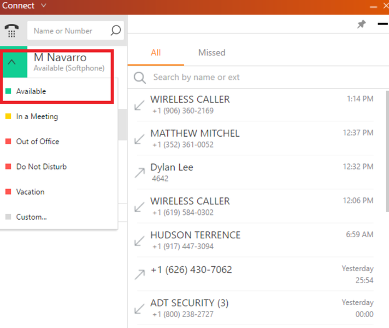
Task: Select the All calls tab
Action: click(156, 52)
